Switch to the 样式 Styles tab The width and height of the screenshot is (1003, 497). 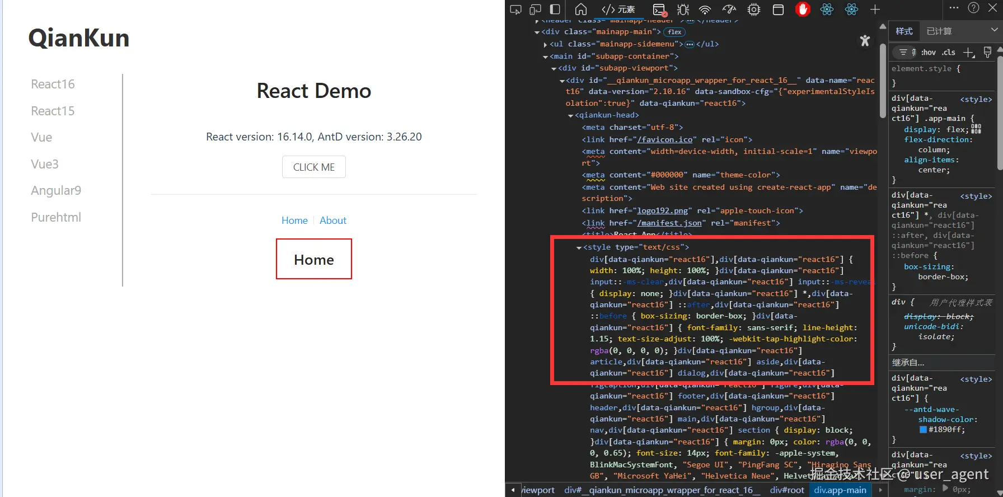click(904, 31)
